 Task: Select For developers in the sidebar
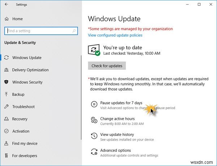pos(25,155)
